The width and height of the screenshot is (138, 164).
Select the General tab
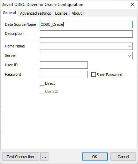coord(9,13)
